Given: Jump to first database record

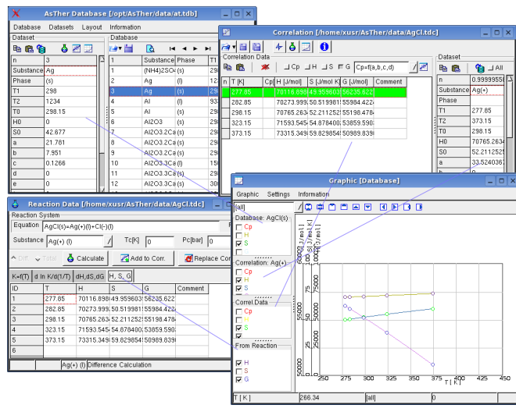Looking at the screenshot, I should pos(172,48).
